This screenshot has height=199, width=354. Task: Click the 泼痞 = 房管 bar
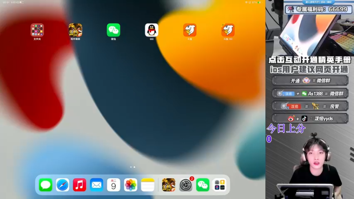[x=310, y=106]
